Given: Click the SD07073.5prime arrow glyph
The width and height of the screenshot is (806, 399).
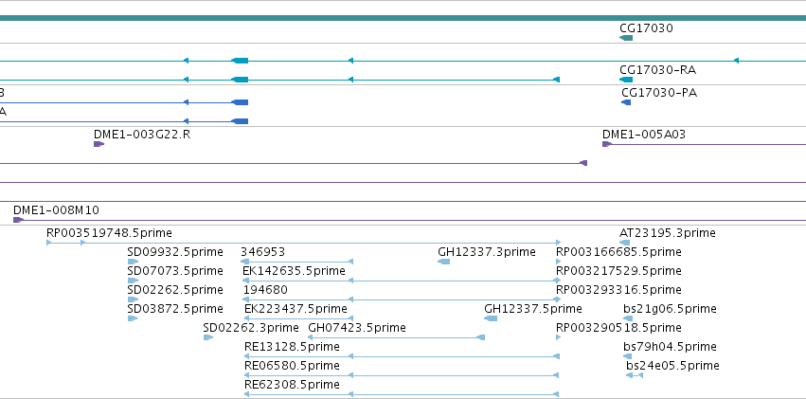Looking at the screenshot, I should 134,281.
